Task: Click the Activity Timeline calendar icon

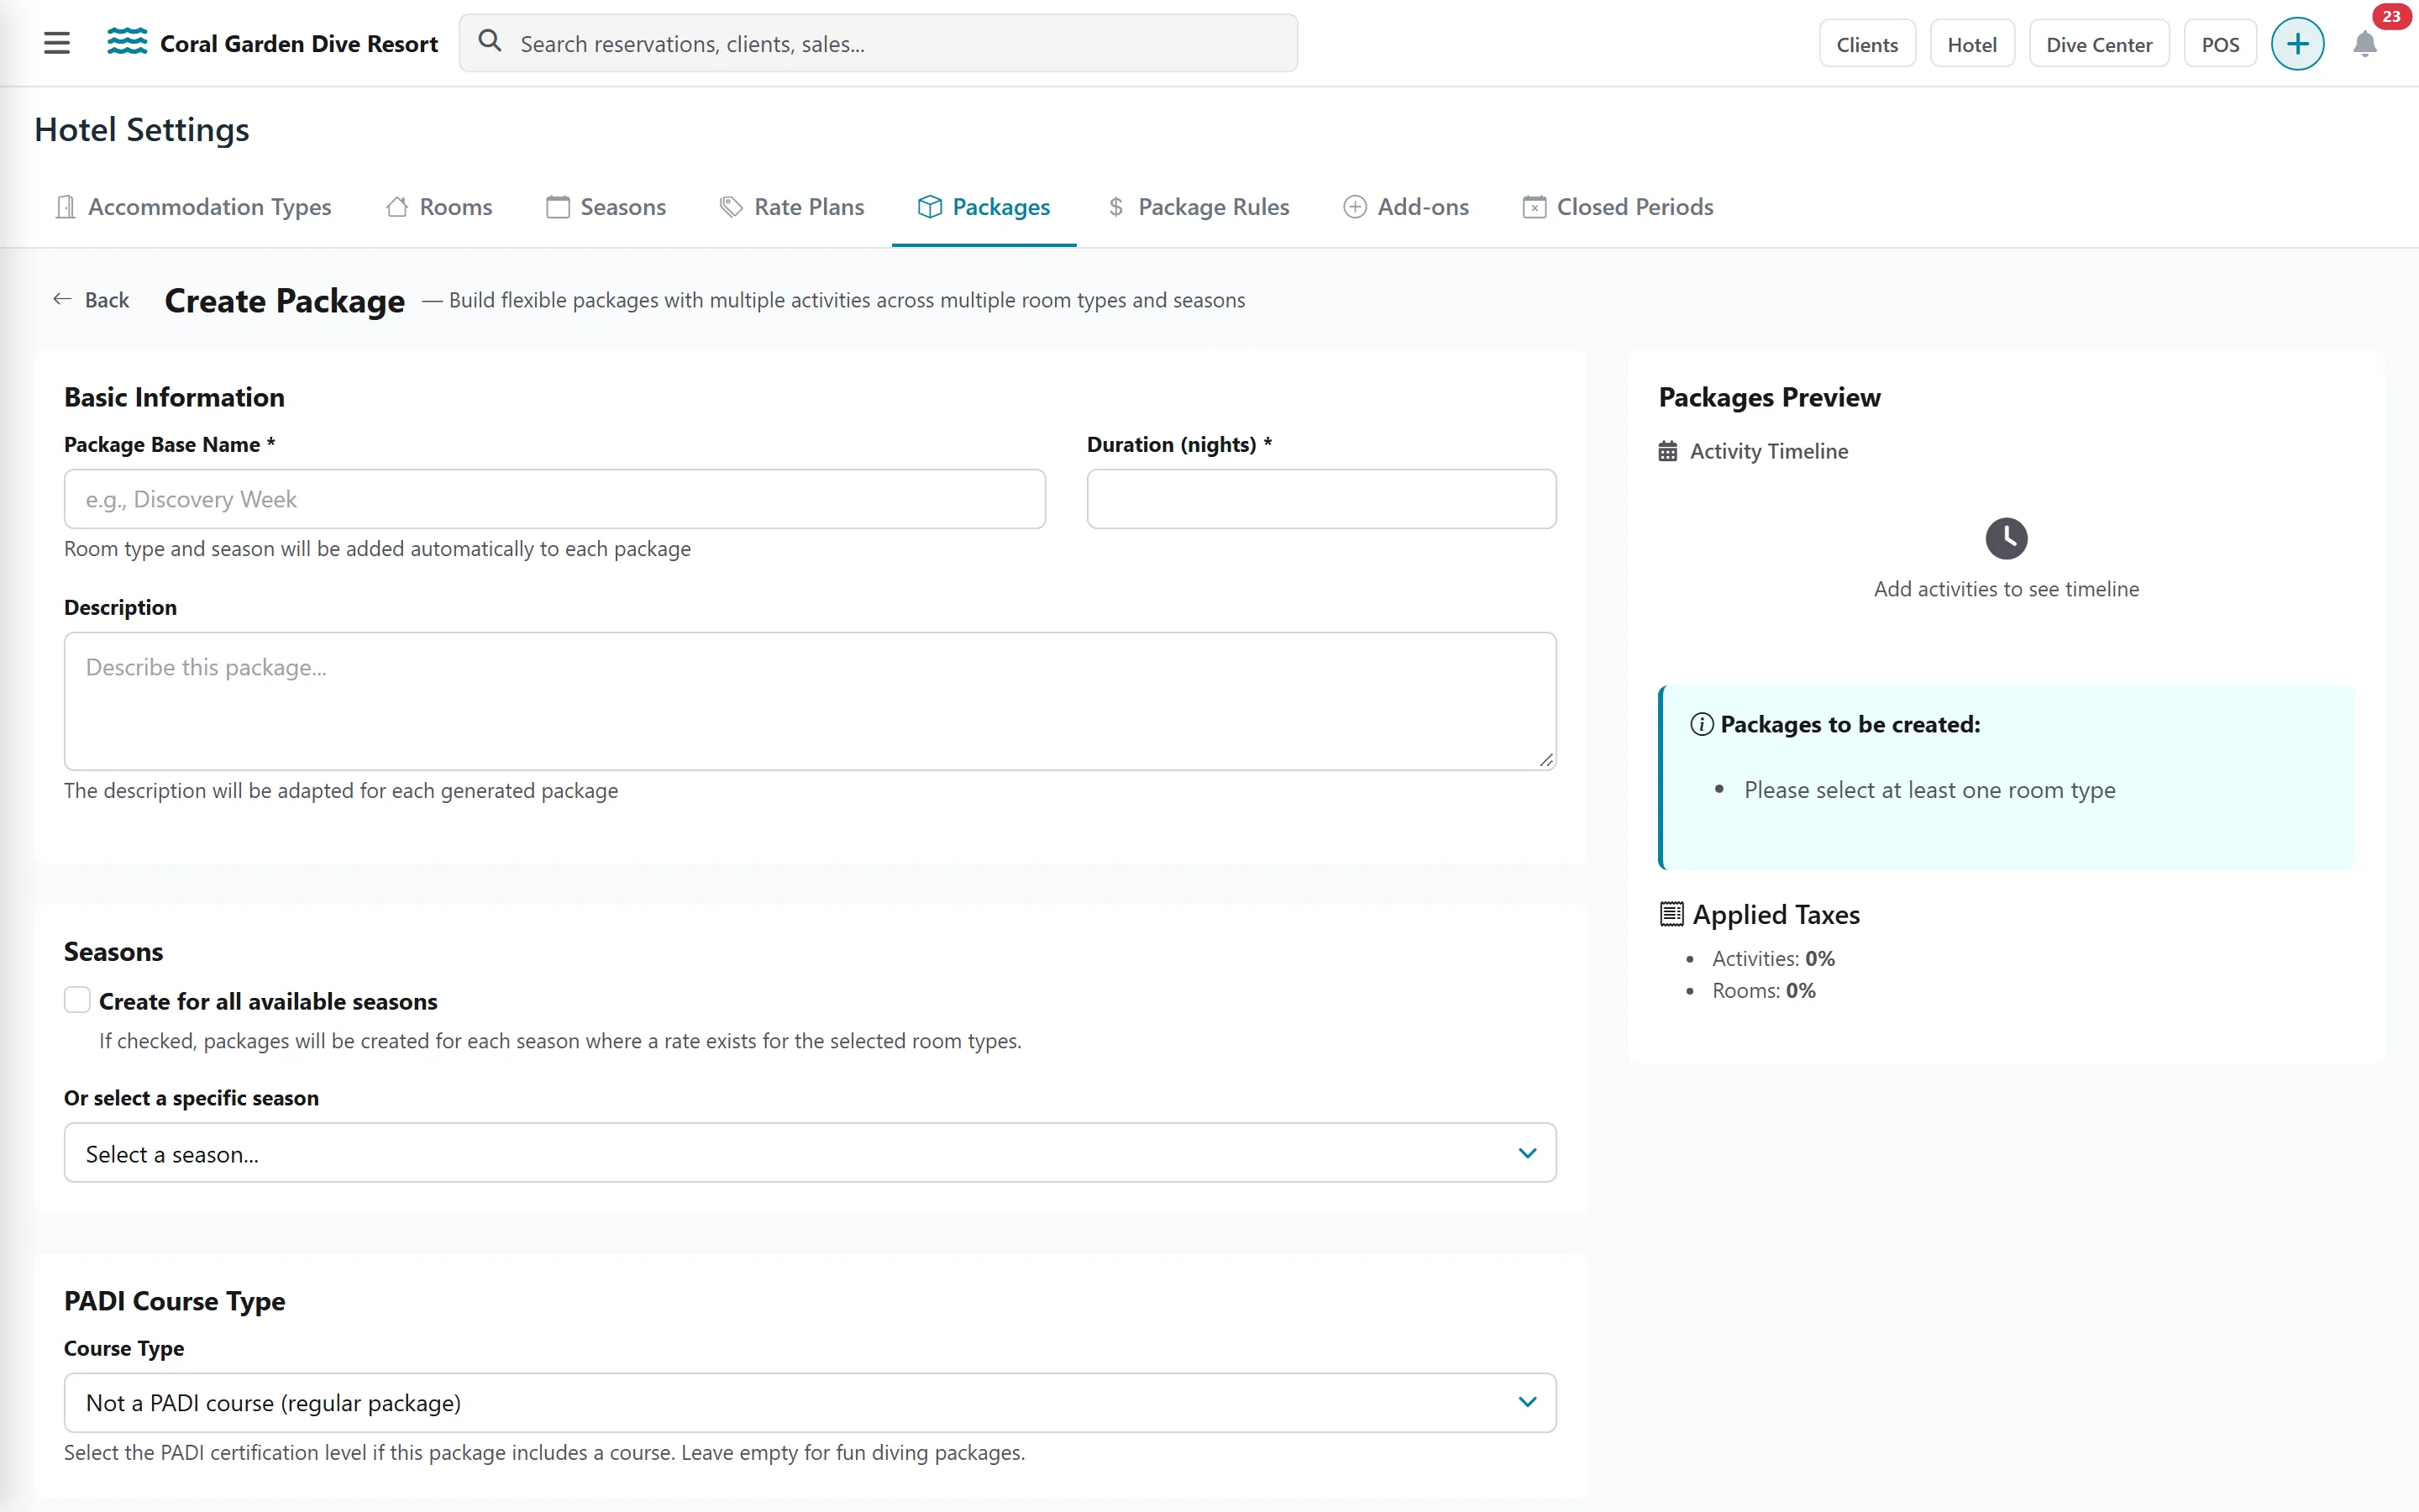Action: (1667, 451)
